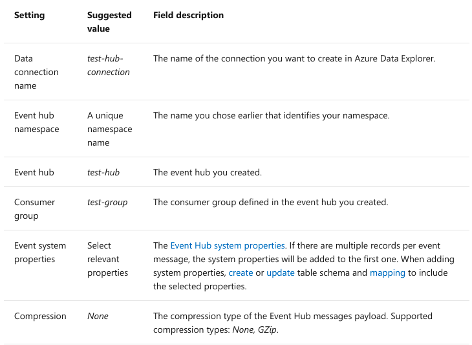Image resolution: width=472 pixels, height=345 pixels.
Task: Click the Event system properties setting
Action: click(x=39, y=252)
